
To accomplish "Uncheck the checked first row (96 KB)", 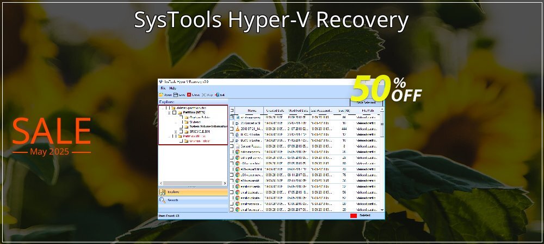I will pyautogui.click(x=232, y=117).
